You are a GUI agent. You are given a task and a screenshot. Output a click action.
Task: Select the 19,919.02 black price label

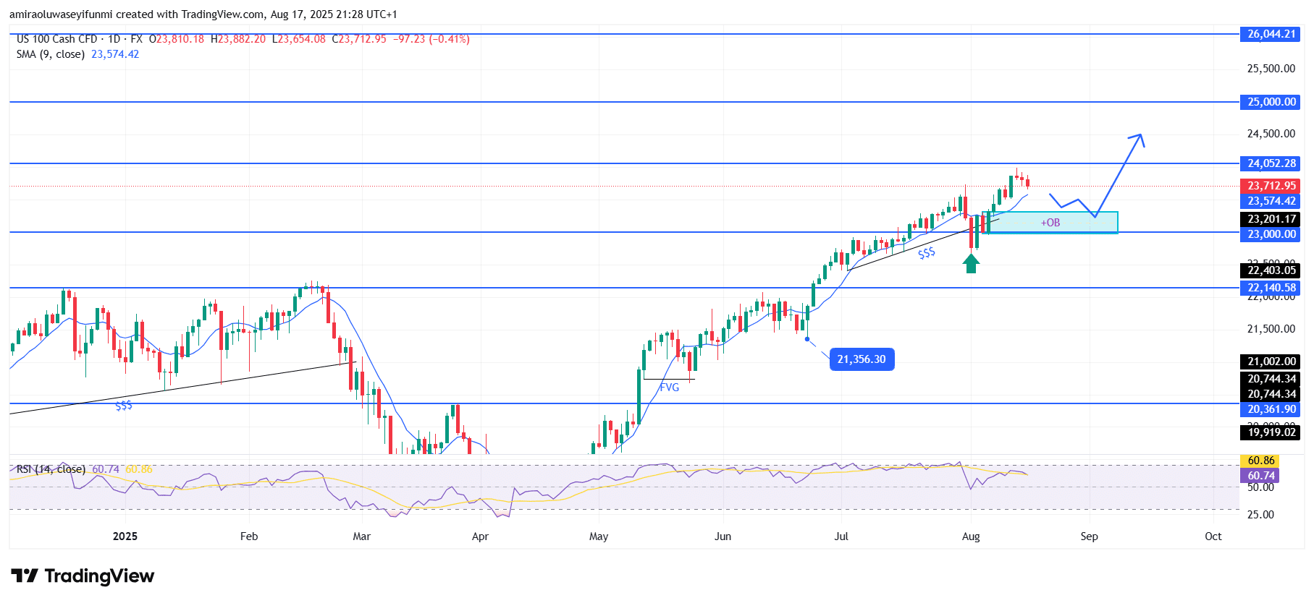click(x=1271, y=432)
